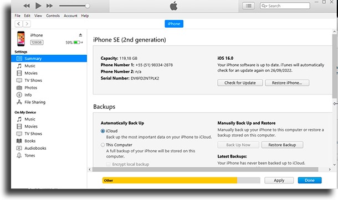Select Summary in Settings sidebar
Image resolution: width=338 pixels, height=200 pixels.
tap(49, 59)
